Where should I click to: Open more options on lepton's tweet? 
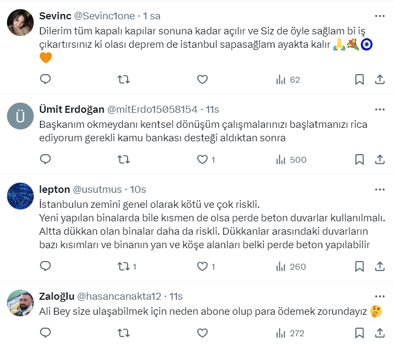point(380,190)
